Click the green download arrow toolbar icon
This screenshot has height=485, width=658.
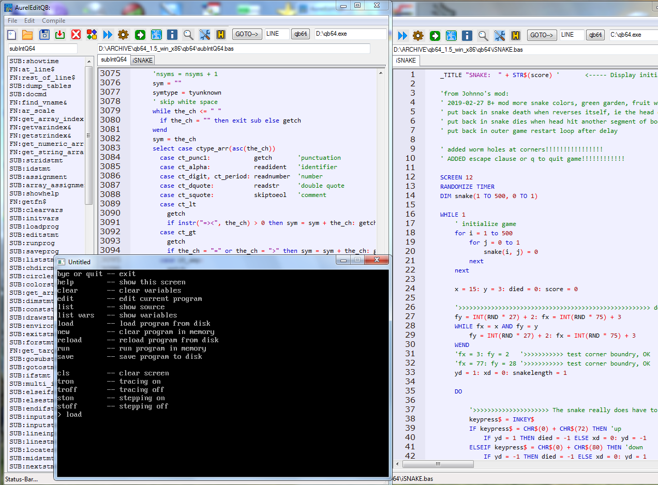(60, 35)
